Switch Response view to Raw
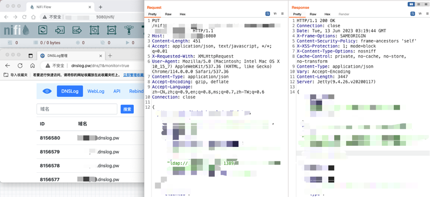This screenshot has height=197, width=430. (313, 14)
